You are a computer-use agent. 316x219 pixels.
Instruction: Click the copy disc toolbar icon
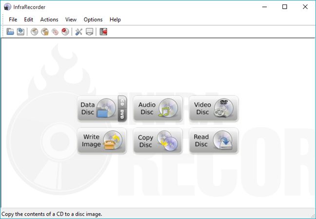point(55,32)
